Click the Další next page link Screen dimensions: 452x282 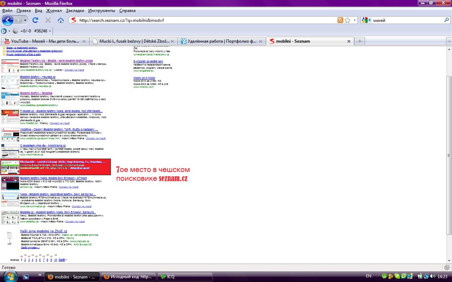coord(62,260)
